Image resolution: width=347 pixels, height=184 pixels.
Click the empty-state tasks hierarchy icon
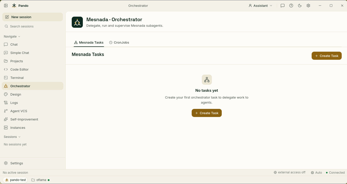[x=207, y=80]
